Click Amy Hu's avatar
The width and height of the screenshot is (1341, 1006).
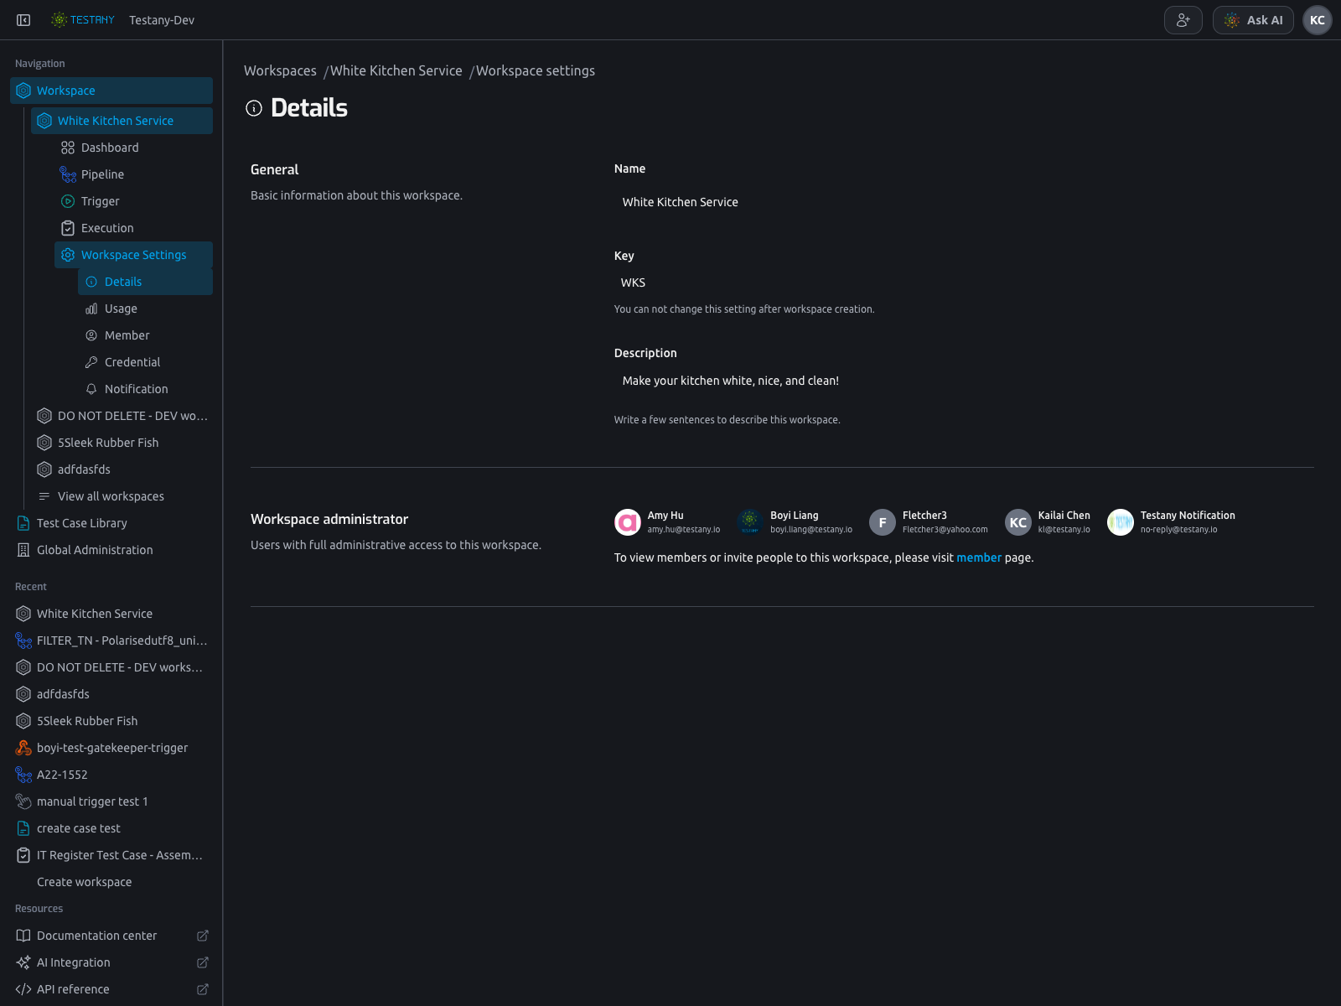(628, 522)
